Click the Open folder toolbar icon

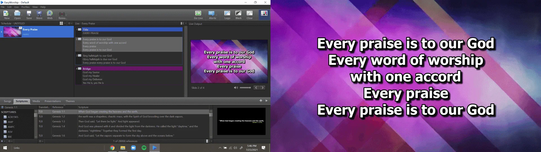tap(17, 15)
